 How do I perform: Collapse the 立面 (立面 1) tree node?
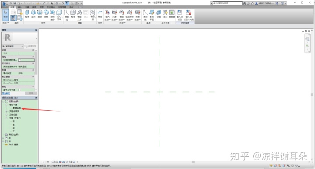pos(7,118)
